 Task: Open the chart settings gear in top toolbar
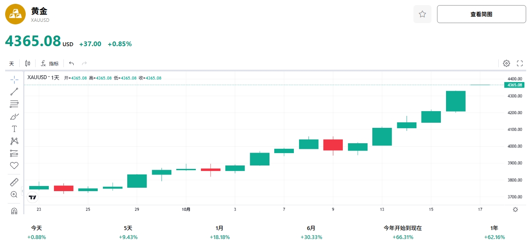[x=506, y=63]
